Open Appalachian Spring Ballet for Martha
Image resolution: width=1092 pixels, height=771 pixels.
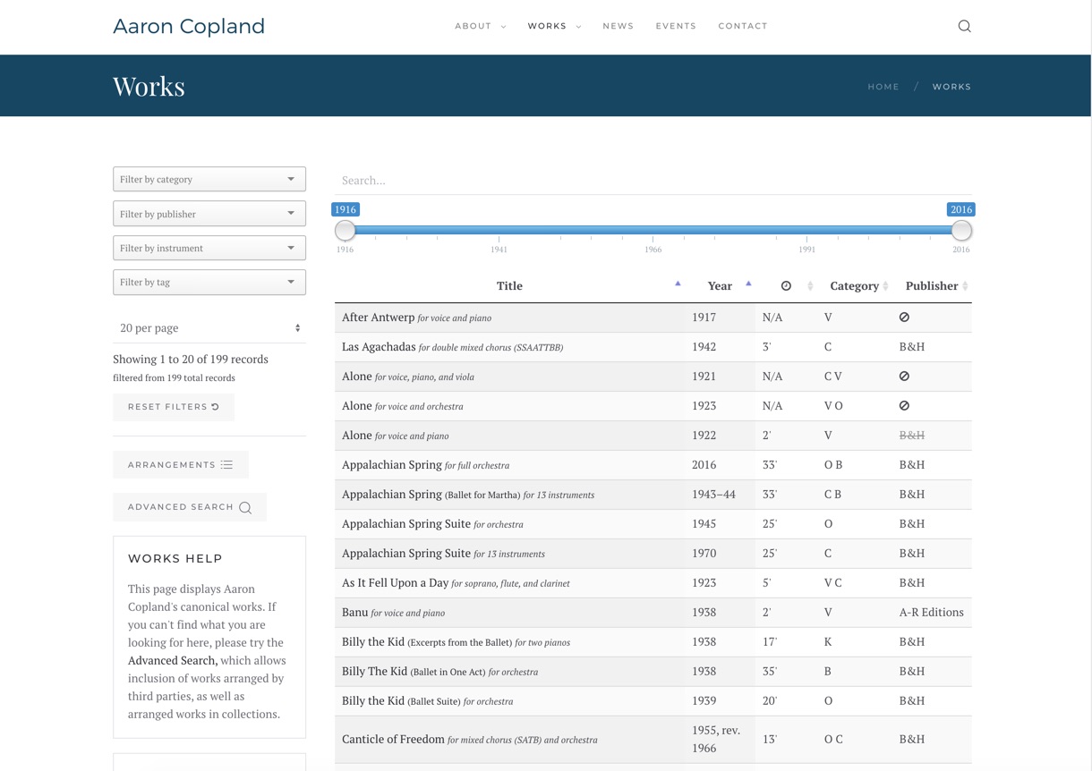point(468,495)
